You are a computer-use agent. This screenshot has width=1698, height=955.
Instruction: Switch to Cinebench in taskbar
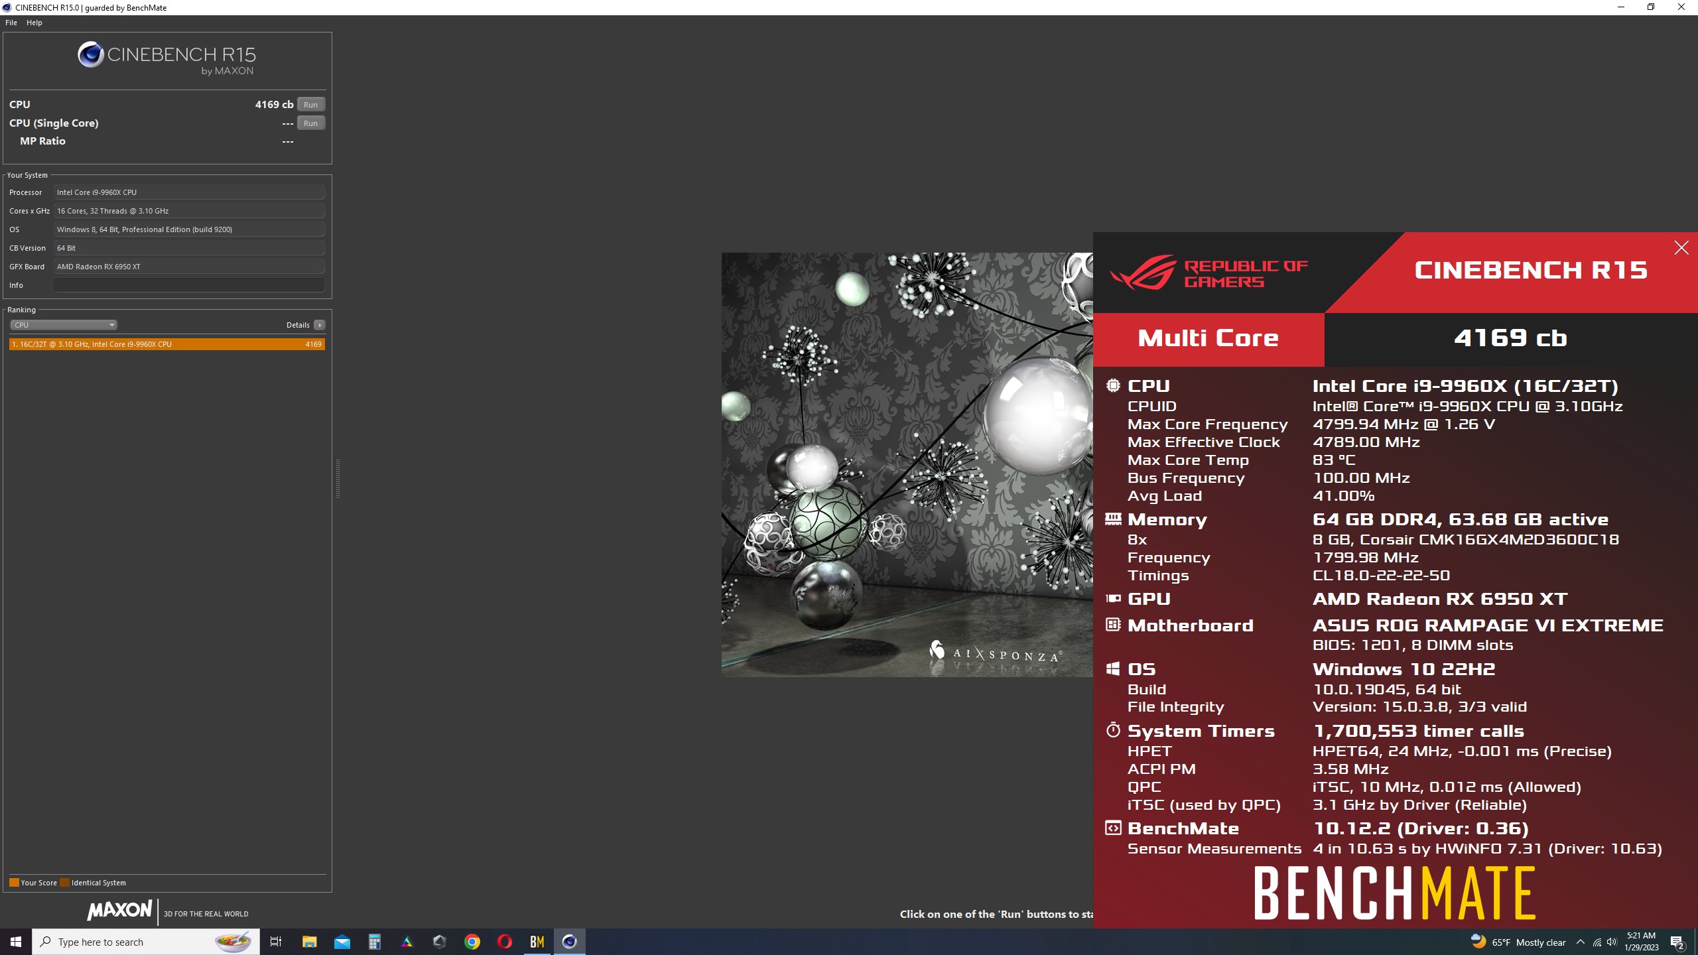click(x=570, y=942)
